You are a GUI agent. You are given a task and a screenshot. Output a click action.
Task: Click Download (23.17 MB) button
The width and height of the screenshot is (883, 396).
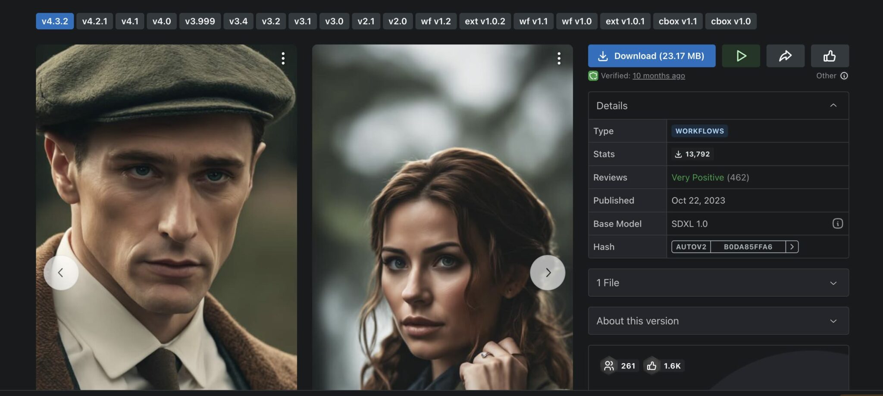(x=651, y=56)
